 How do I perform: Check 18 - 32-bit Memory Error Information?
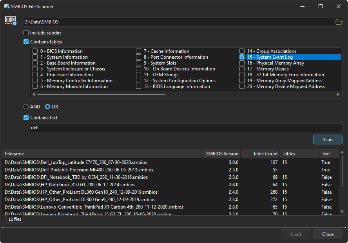pos(242,75)
